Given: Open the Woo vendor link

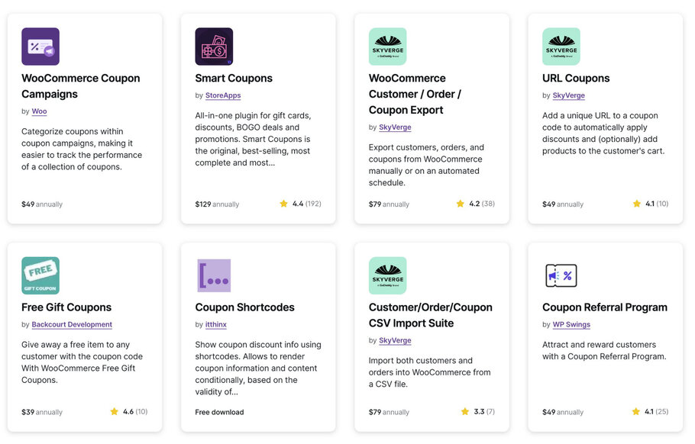Looking at the screenshot, I should tap(39, 111).
